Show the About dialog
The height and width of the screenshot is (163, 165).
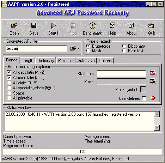[x=132, y=25]
